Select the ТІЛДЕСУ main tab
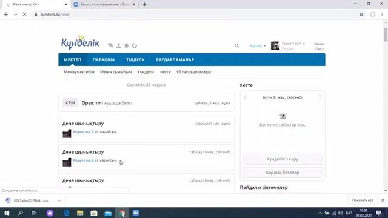 (135, 59)
